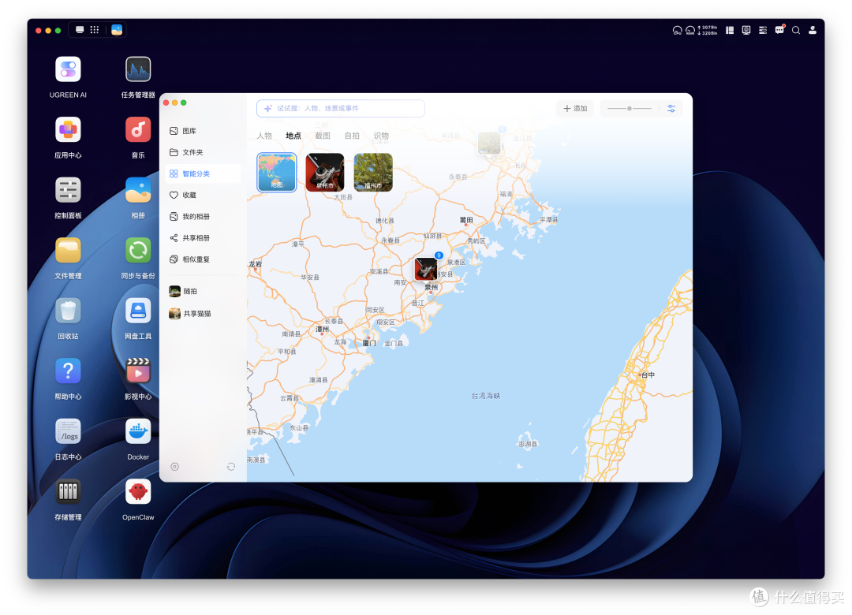Open the 回收站 recycle bin icon
Image resolution: width=852 pixels, height=615 pixels.
point(68,311)
